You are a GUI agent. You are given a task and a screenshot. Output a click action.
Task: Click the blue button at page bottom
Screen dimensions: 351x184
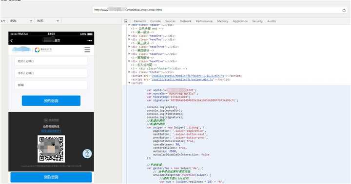(51, 177)
